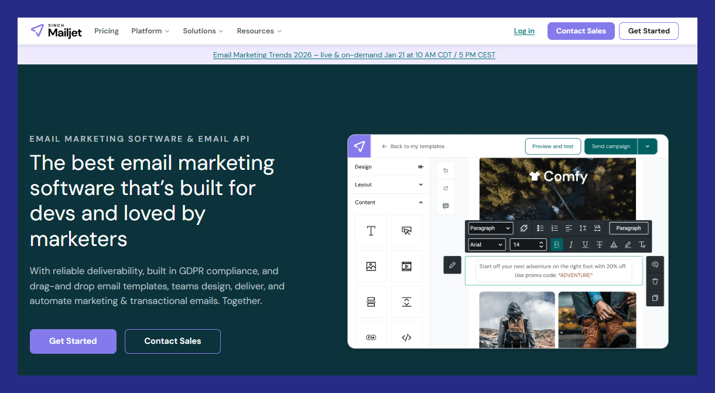Click the pencil edit icon

click(452, 265)
